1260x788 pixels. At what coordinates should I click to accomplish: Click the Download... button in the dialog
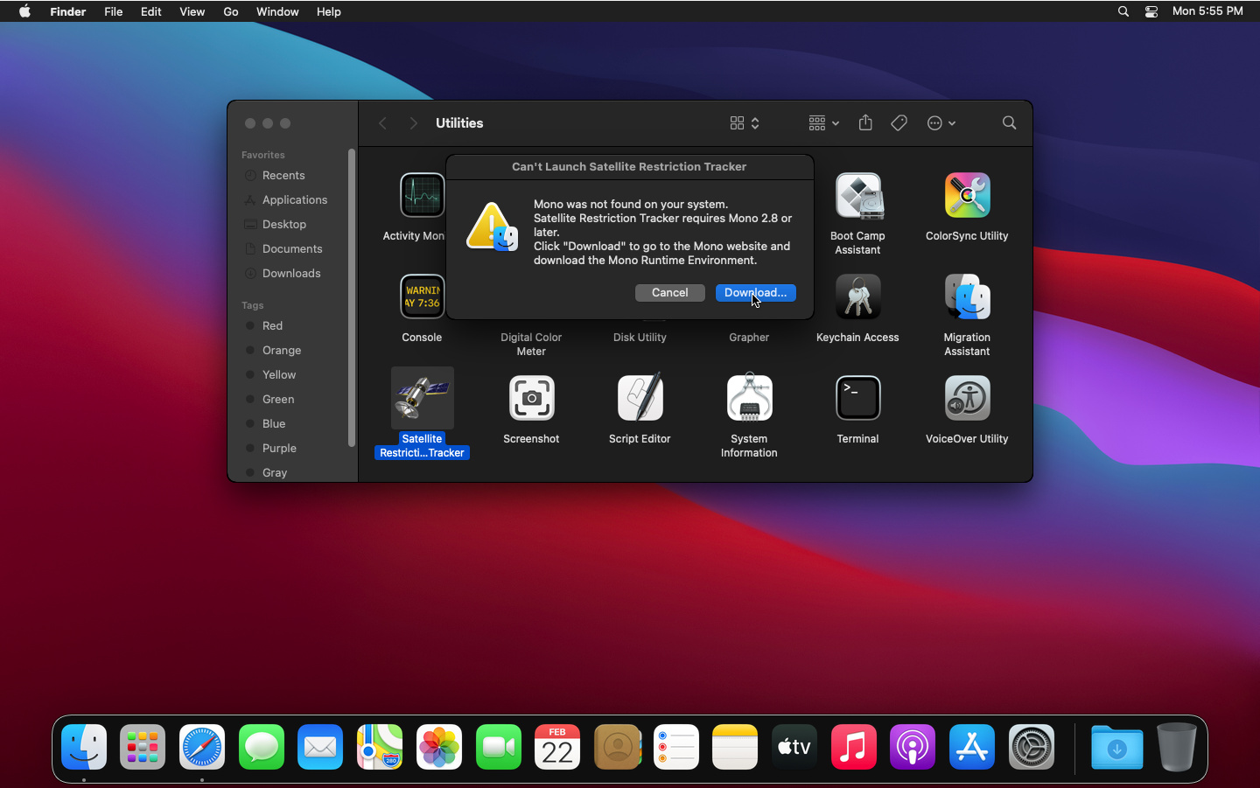(755, 293)
